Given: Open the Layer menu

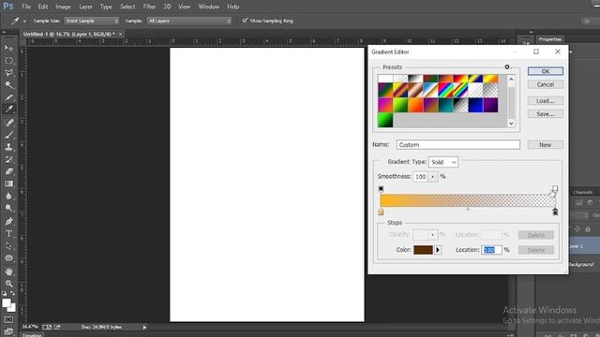Looking at the screenshot, I should [x=85, y=7].
